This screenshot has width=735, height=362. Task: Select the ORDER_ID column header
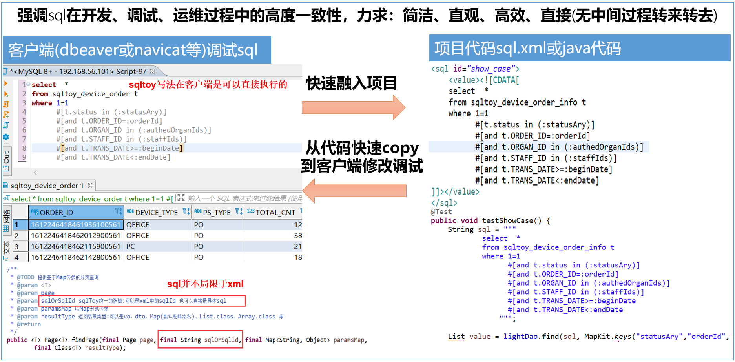[76, 212]
